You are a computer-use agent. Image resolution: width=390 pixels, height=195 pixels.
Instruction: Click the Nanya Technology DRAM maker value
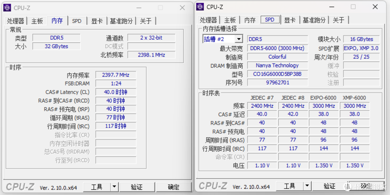(278, 65)
